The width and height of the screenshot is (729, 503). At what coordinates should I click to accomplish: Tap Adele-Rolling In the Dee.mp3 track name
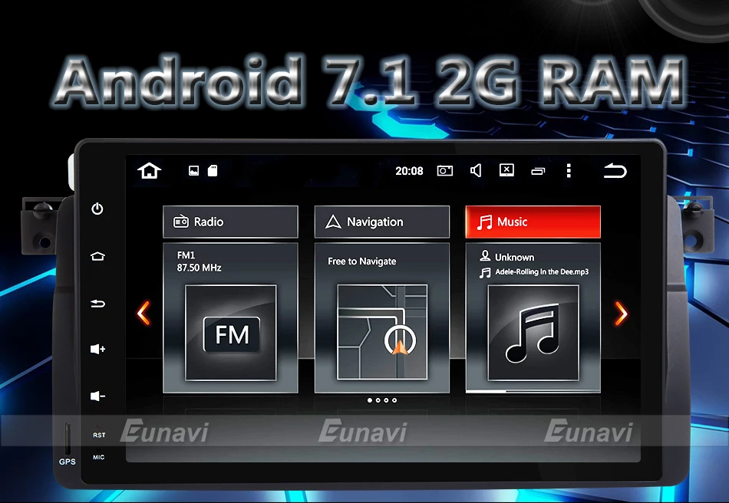542,271
